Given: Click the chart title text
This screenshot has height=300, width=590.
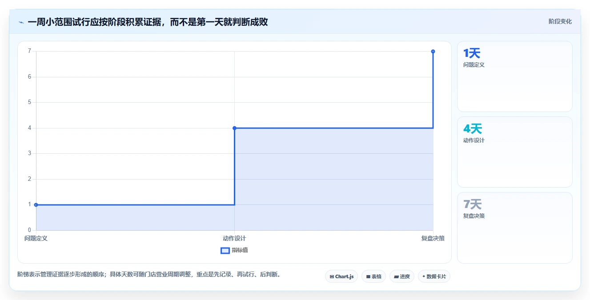Looking at the screenshot, I should tap(148, 22).
